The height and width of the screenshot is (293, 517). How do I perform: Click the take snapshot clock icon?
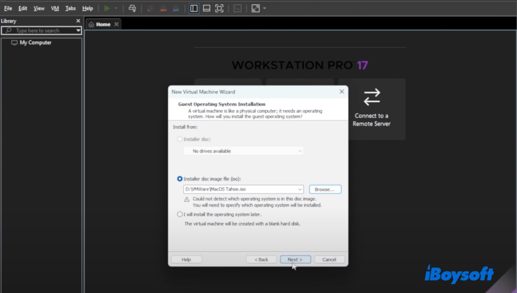point(150,8)
